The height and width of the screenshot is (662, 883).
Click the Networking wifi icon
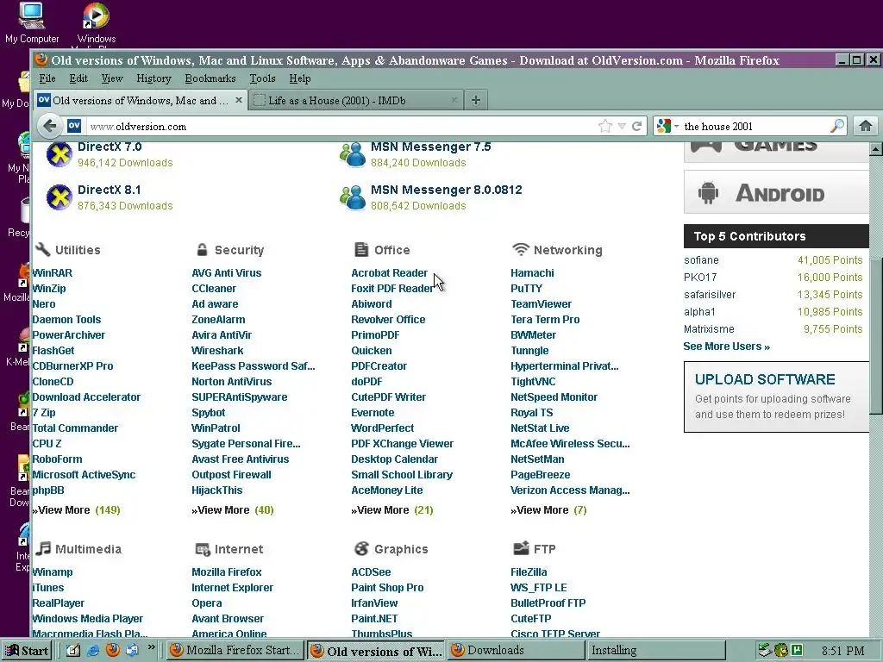point(521,249)
